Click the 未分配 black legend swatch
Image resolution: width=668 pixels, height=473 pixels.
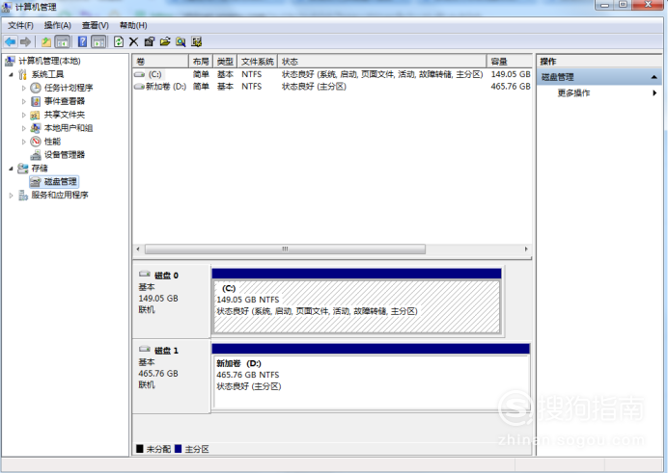pos(139,449)
